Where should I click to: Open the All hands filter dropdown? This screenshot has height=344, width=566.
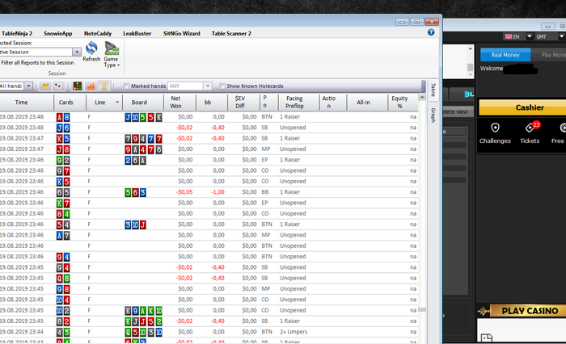pos(28,86)
